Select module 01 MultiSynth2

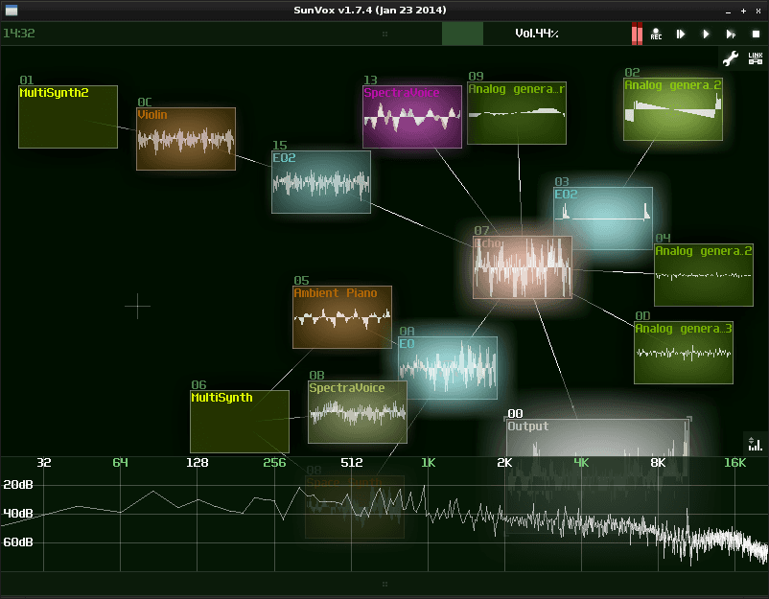click(68, 117)
